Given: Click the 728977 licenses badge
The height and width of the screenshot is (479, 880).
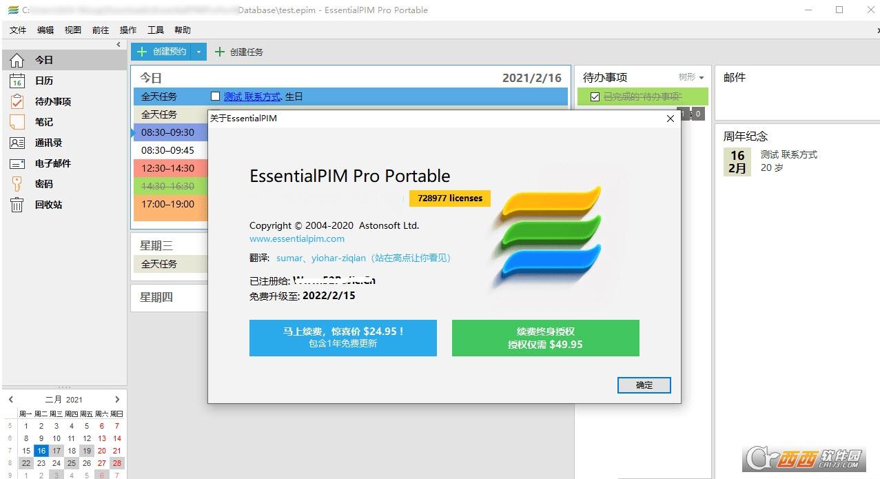Looking at the screenshot, I should 450,198.
